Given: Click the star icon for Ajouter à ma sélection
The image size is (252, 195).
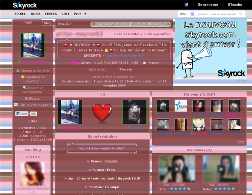Looking at the screenshot, I should click(x=23, y=77).
